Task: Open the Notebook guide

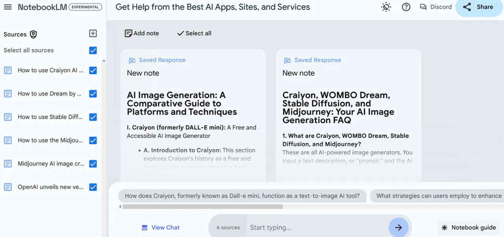Action: pos(469,227)
